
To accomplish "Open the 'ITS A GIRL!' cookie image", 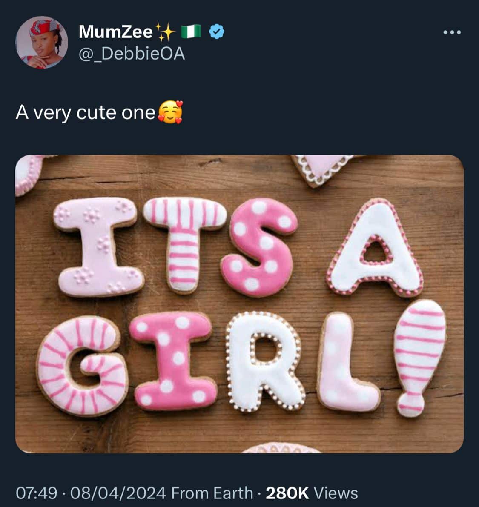I will (239, 309).
